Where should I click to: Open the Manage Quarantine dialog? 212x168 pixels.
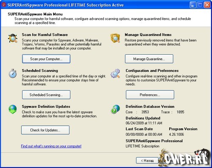149,59
